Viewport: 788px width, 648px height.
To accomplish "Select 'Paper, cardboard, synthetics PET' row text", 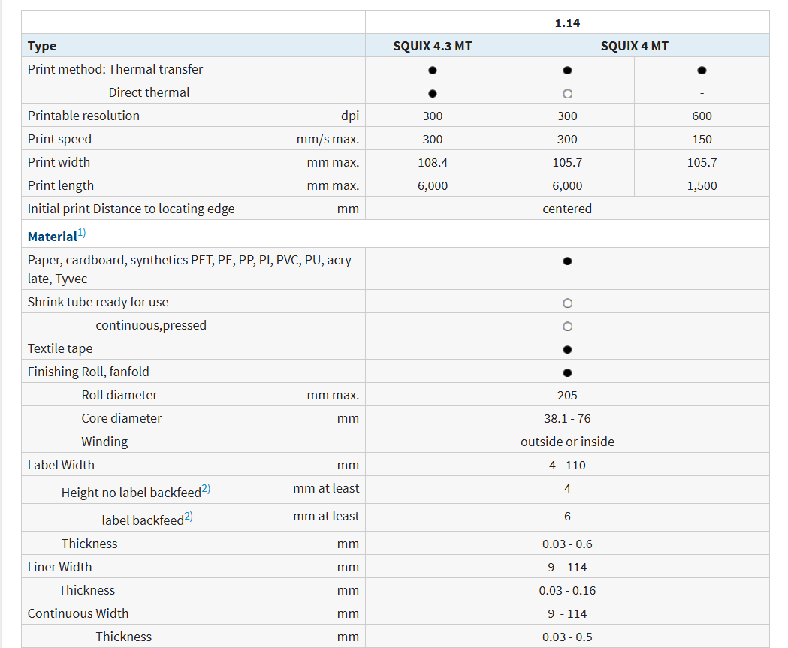I will click(192, 270).
